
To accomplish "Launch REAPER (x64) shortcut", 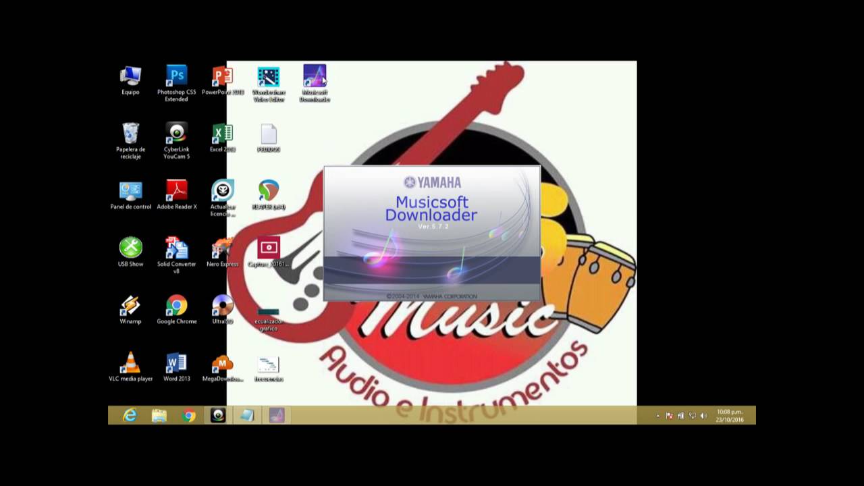I will (x=269, y=195).
